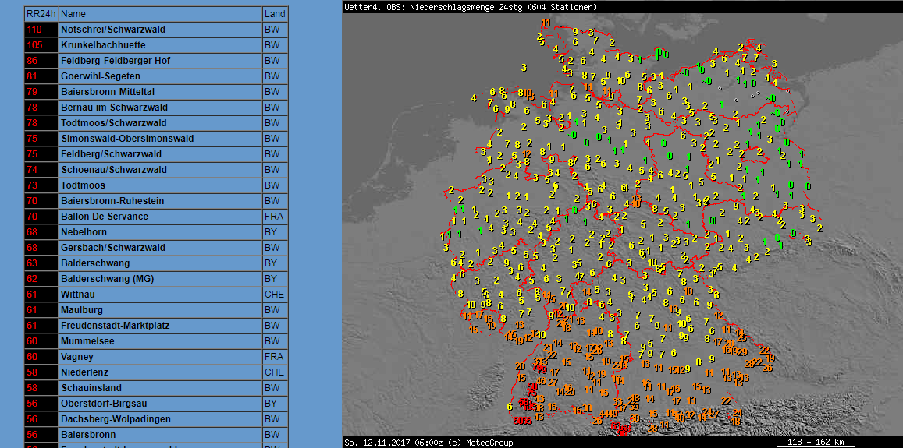903x448 pixels.
Task: Click the Land column header
Action: click(276, 14)
